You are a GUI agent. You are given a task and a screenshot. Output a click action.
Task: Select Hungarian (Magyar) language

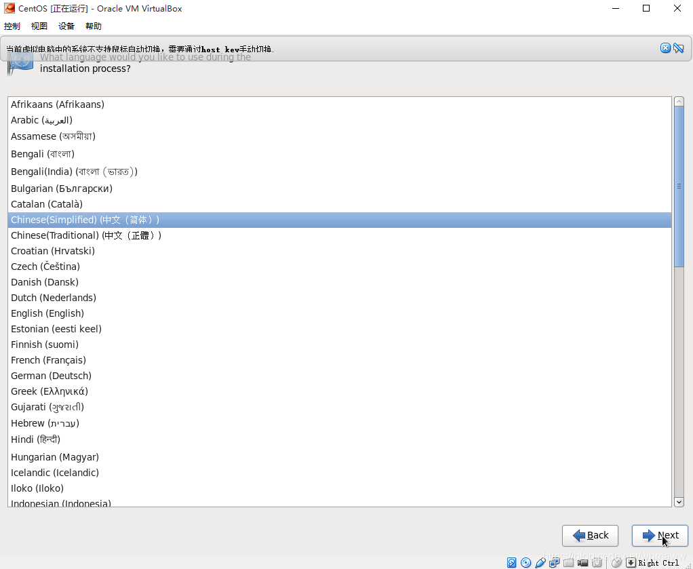point(340,457)
